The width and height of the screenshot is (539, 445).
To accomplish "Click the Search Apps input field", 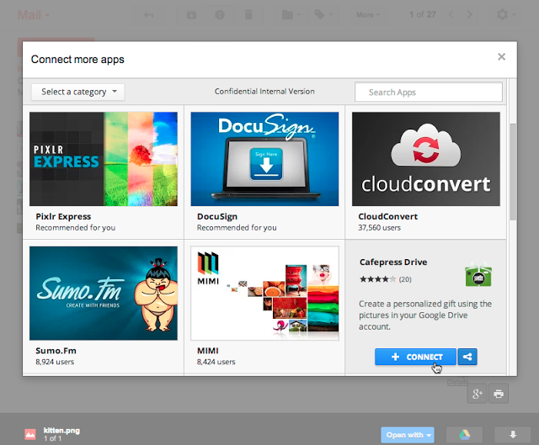I will pyautogui.click(x=429, y=92).
